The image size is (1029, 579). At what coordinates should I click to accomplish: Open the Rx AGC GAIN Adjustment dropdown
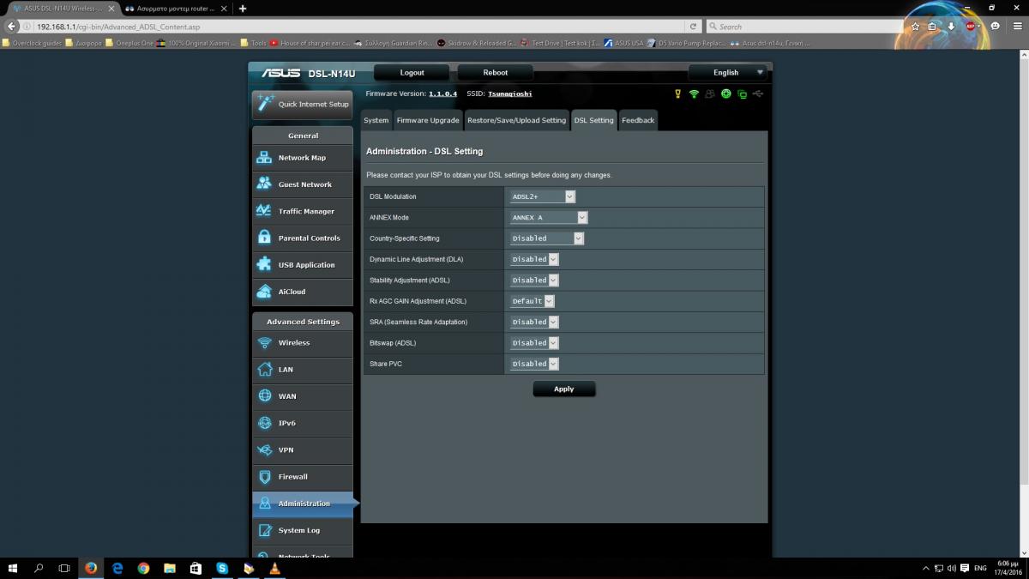(533, 301)
